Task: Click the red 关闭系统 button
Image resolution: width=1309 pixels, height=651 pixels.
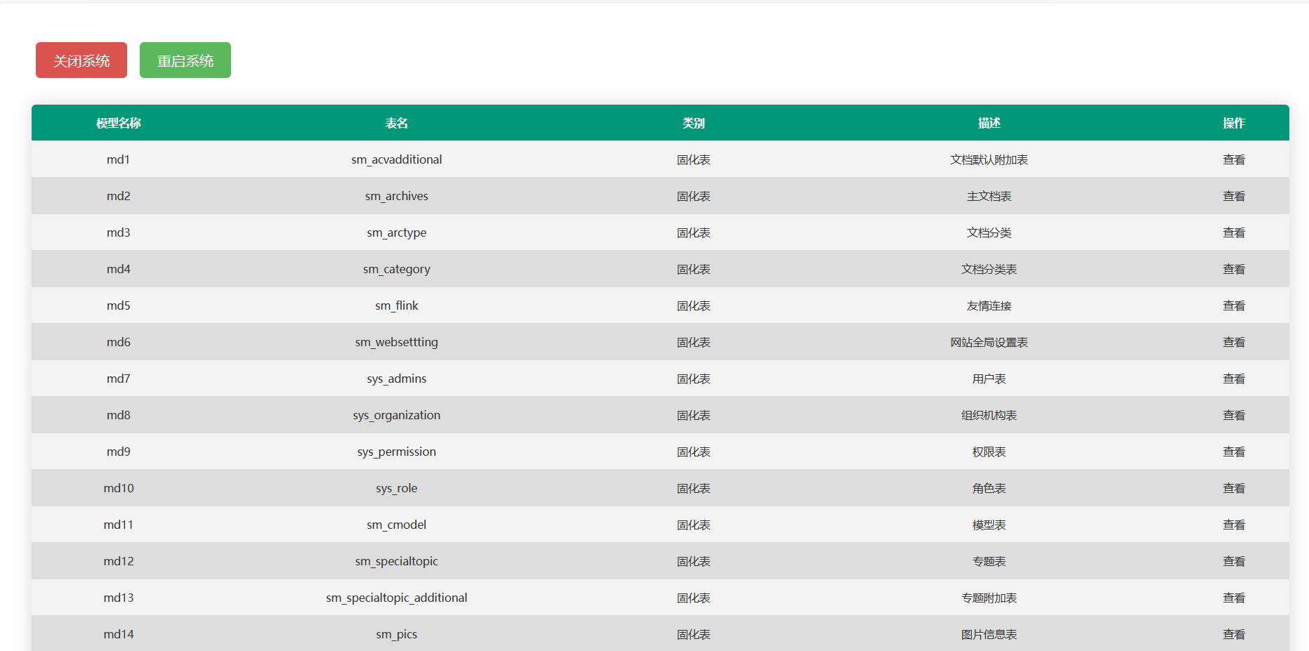Action: [x=81, y=60]
